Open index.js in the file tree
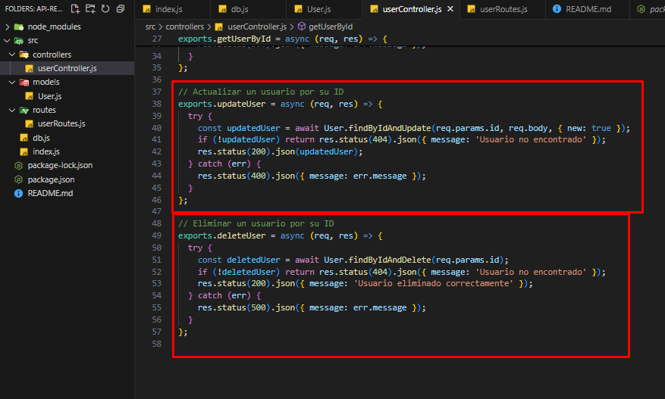The height and width of the screenshot is (399, 665). coord(67,151)
